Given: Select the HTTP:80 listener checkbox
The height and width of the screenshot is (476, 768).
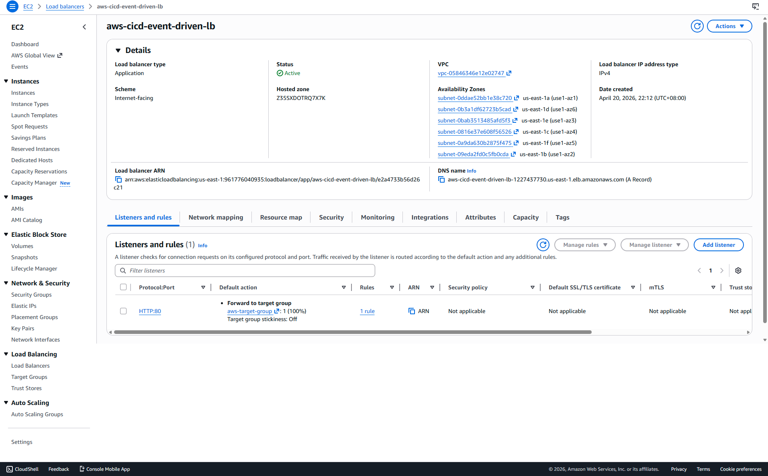Looking at the screenshot, I should 123,311.
